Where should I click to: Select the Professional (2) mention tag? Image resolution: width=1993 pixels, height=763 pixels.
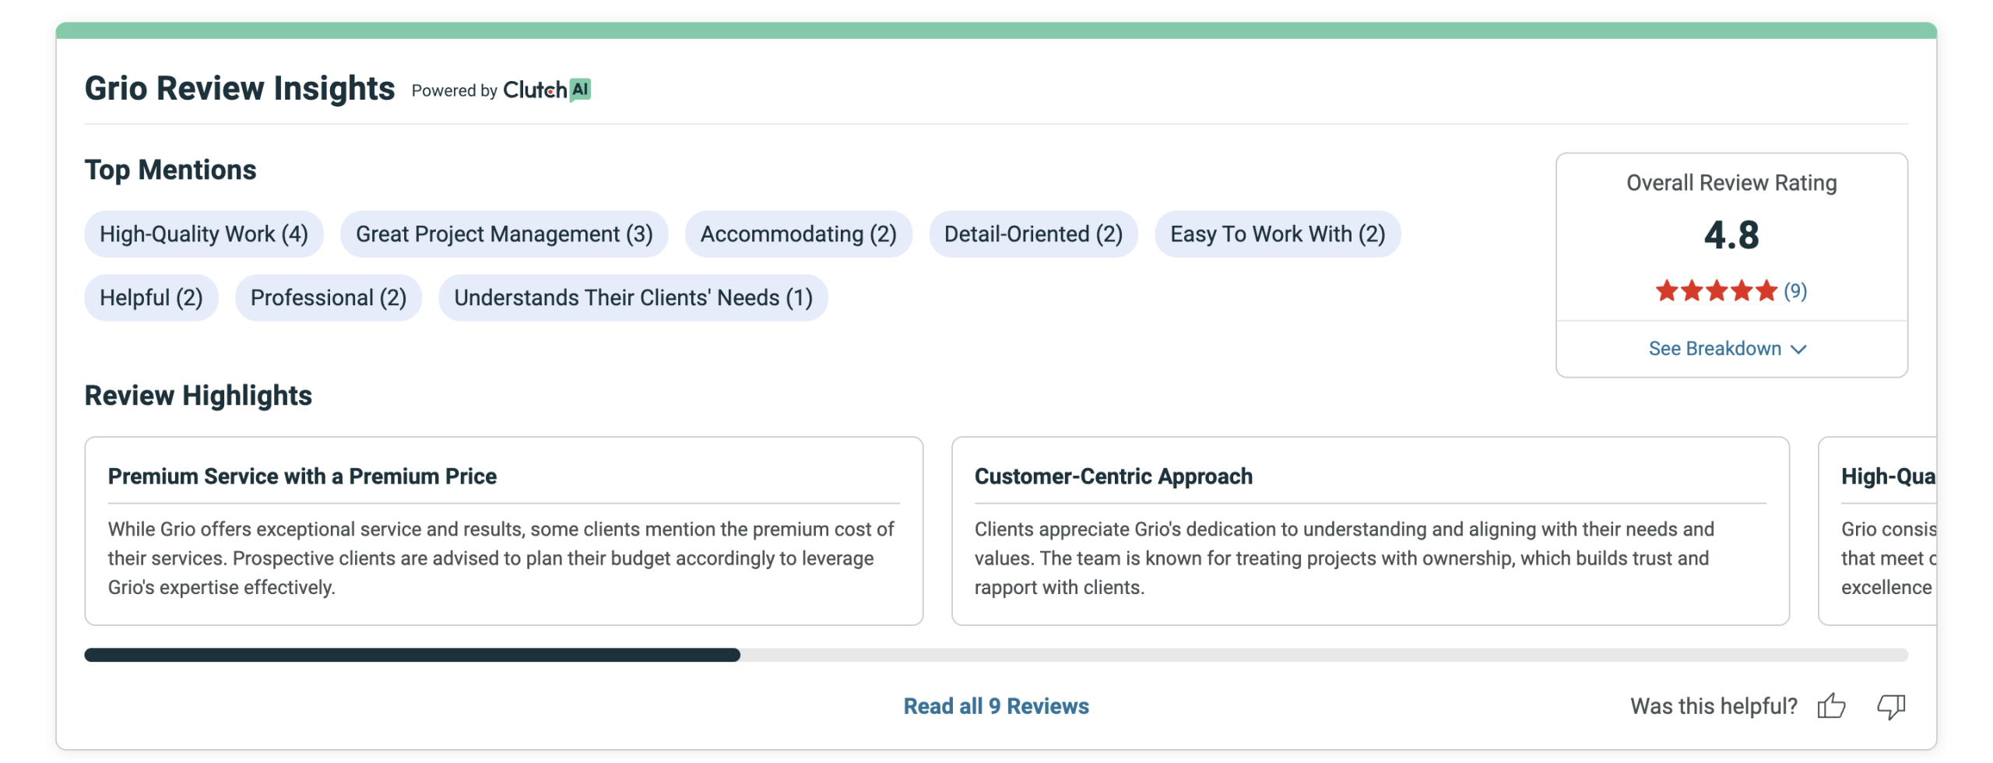[x=328, y=298]
